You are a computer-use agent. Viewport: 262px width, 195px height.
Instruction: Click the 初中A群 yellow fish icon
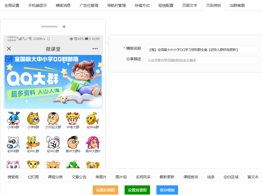[x=93, y=118]
